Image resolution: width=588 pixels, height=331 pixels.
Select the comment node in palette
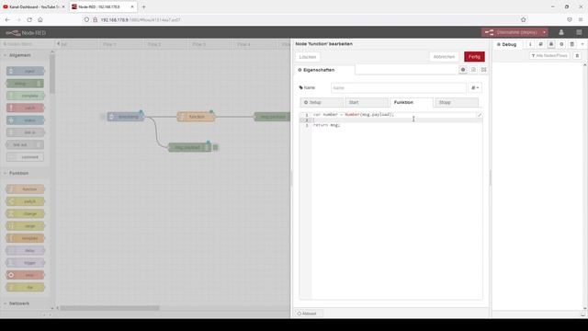click(26, 157)
